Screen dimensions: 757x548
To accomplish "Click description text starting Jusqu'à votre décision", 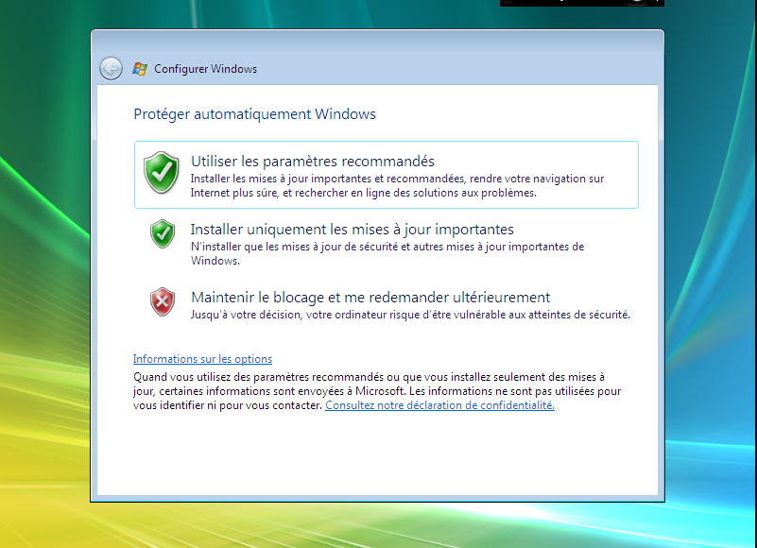I will (x=410, y=315).
